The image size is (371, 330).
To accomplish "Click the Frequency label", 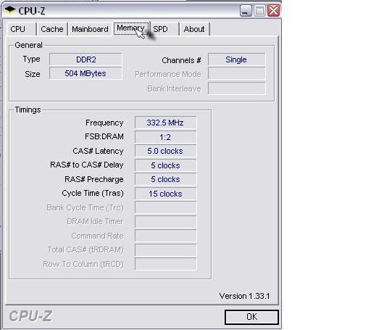I will coord(104,123).
